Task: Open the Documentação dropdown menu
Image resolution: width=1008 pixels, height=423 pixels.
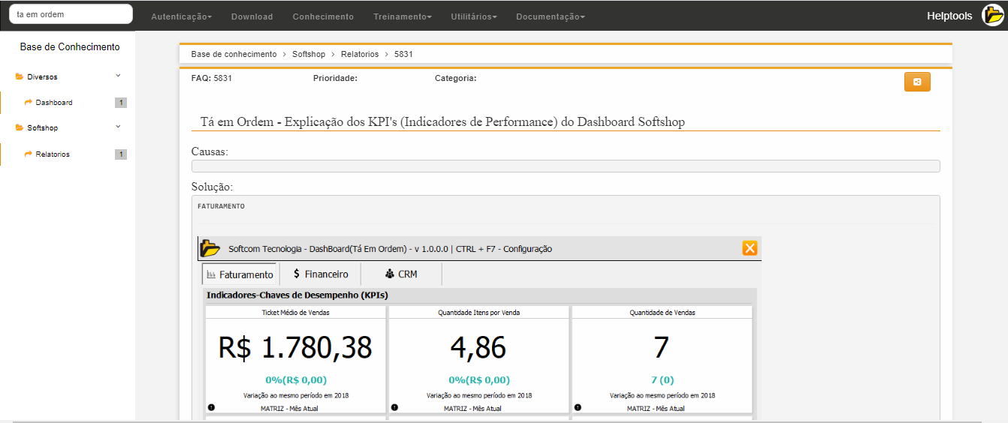Action: [x=550, y=16]
